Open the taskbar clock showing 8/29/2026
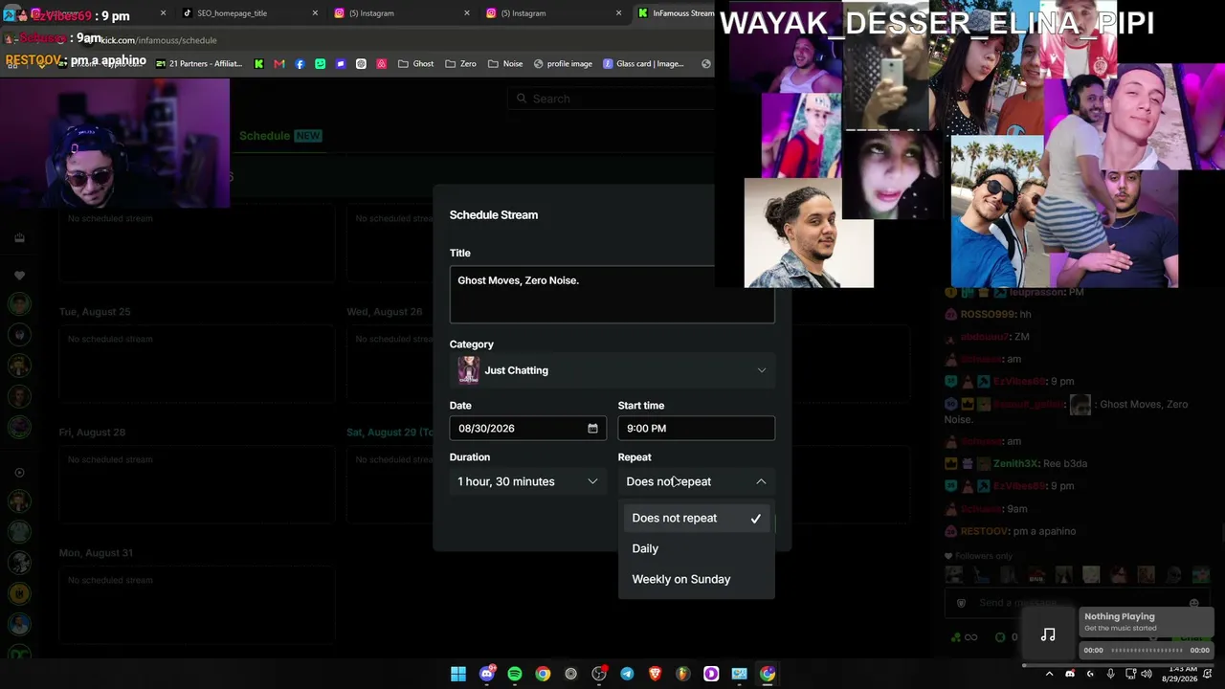The width and height of the screenshot is (1225, 689). pos(1179,674)
